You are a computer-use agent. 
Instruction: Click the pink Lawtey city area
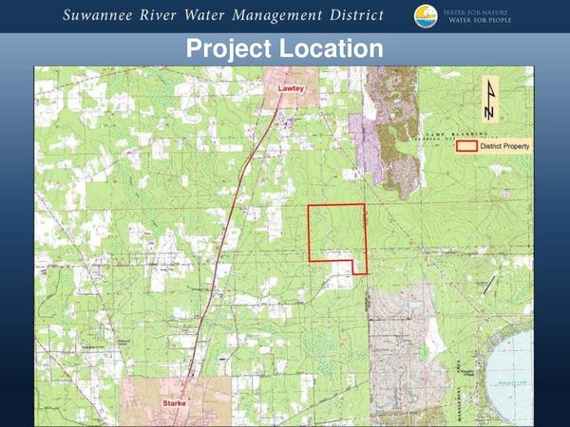pos(291,87)
